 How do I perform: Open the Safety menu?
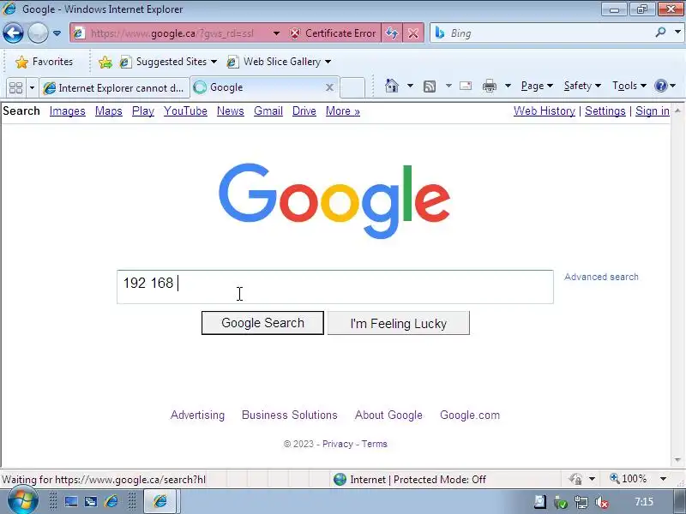point(582,86)
